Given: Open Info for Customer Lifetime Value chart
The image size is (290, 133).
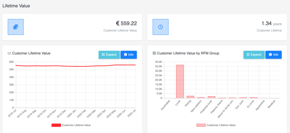Looking at the screenshot, I should [x=129, y=55].
